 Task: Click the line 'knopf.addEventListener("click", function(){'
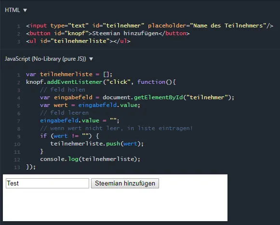[101, 82]
